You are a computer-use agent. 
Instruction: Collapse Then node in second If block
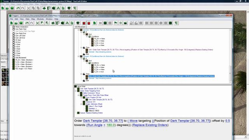click(81, 74)
